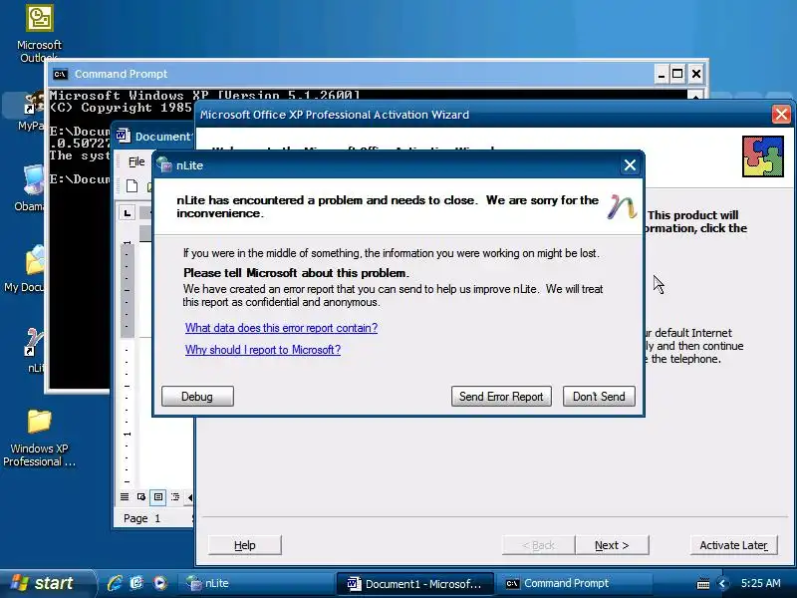Click the Command Prompt window system icon
This screenshot has height=598, width=797.
(x=60, y=74)
